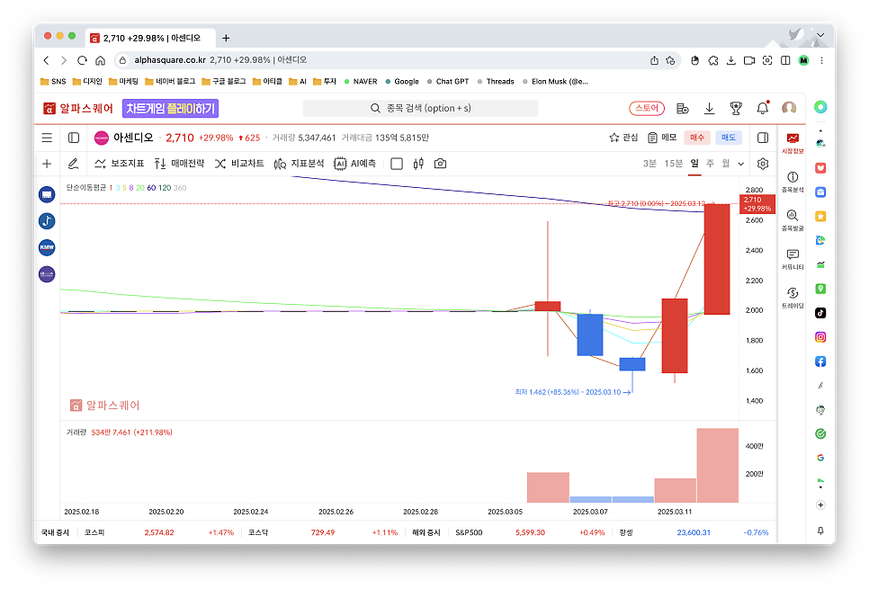Select the 월 monthly timeframe tab

coord(725,164)
